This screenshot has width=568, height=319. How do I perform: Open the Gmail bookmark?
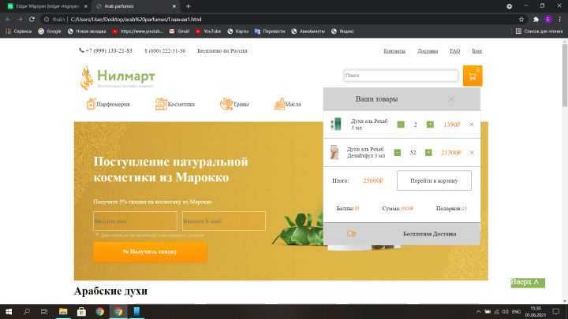pyautogui.click(x=179, y=32)
